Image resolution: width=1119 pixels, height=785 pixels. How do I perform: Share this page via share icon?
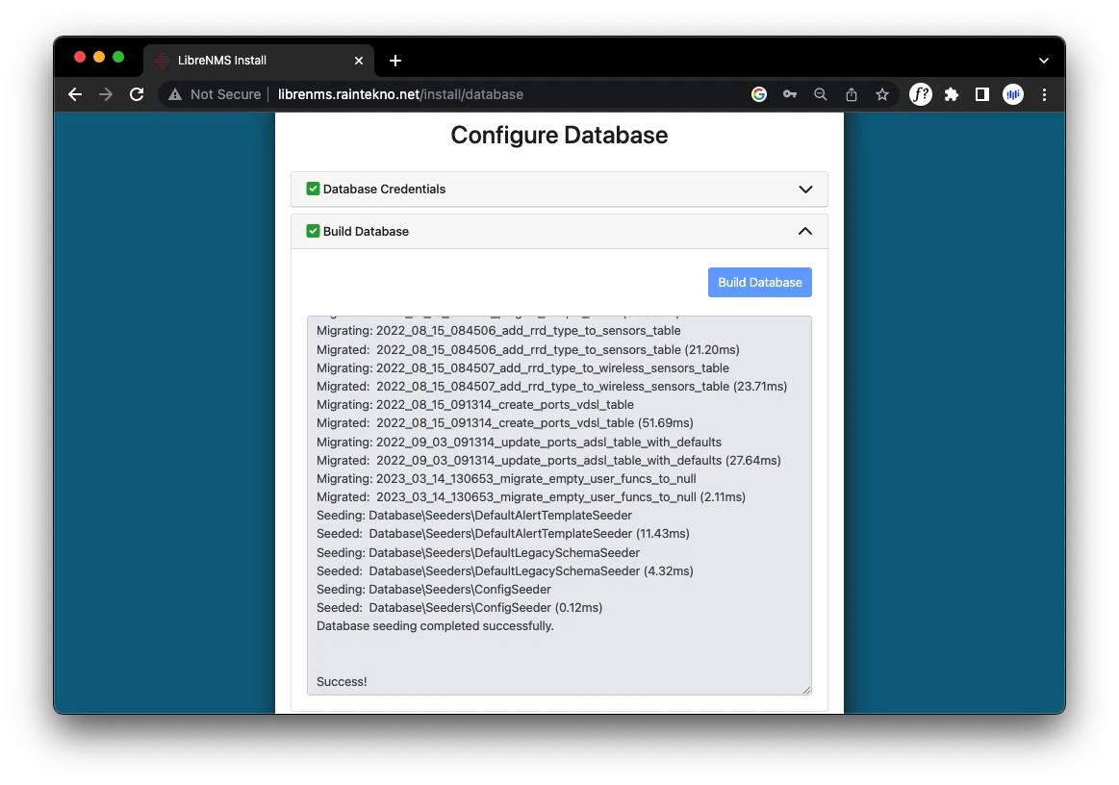click(x=852, y=94)
